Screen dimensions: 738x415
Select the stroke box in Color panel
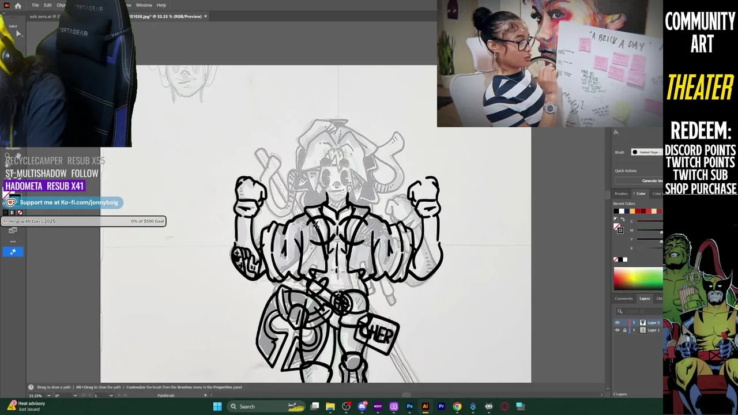point(620,230)
